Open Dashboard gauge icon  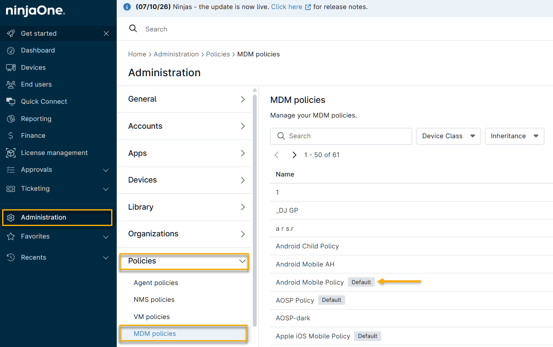tap(11, 50)
